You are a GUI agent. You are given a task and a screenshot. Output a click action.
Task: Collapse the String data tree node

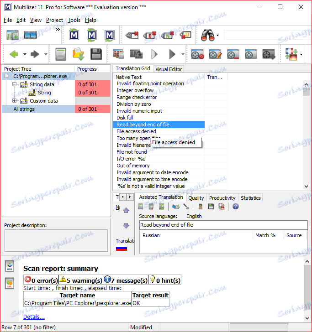click(15, 84)
